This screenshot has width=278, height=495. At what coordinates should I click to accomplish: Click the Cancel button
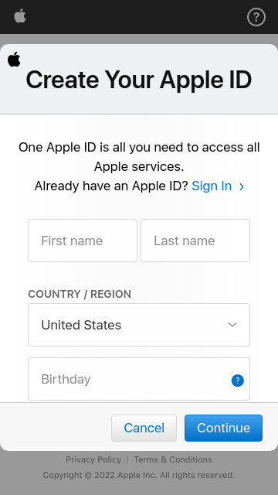pos(144,428)
